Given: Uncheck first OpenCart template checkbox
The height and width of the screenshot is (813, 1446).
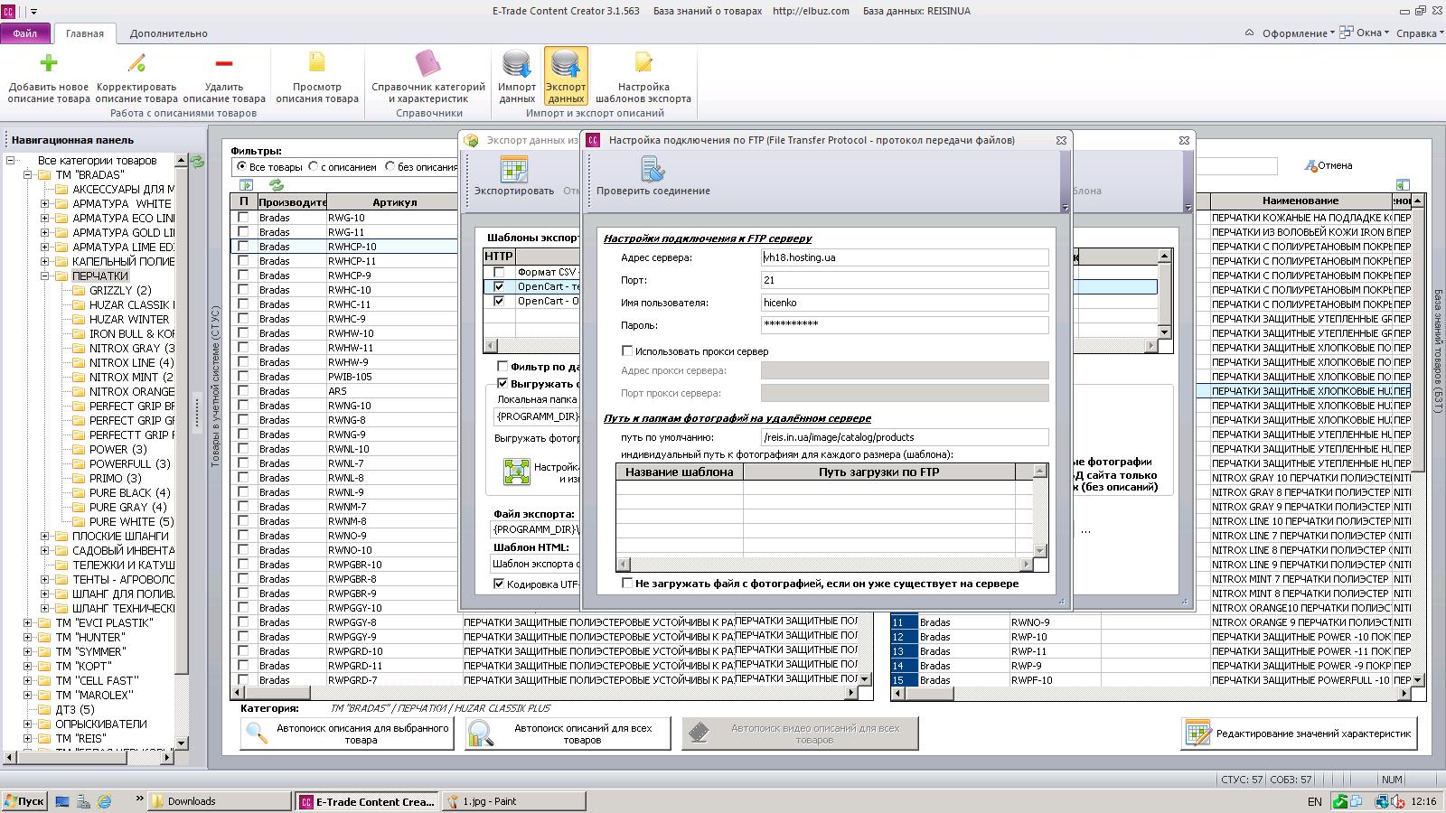Looking at the screenshot, I should click(x=499, y=286).
